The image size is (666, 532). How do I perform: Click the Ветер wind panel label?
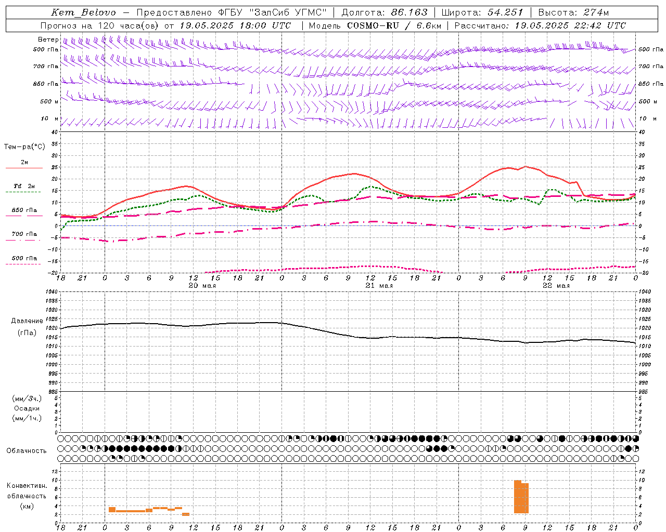tap(48, 39)
